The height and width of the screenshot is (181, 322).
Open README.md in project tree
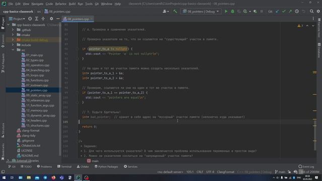click(30, 156)
